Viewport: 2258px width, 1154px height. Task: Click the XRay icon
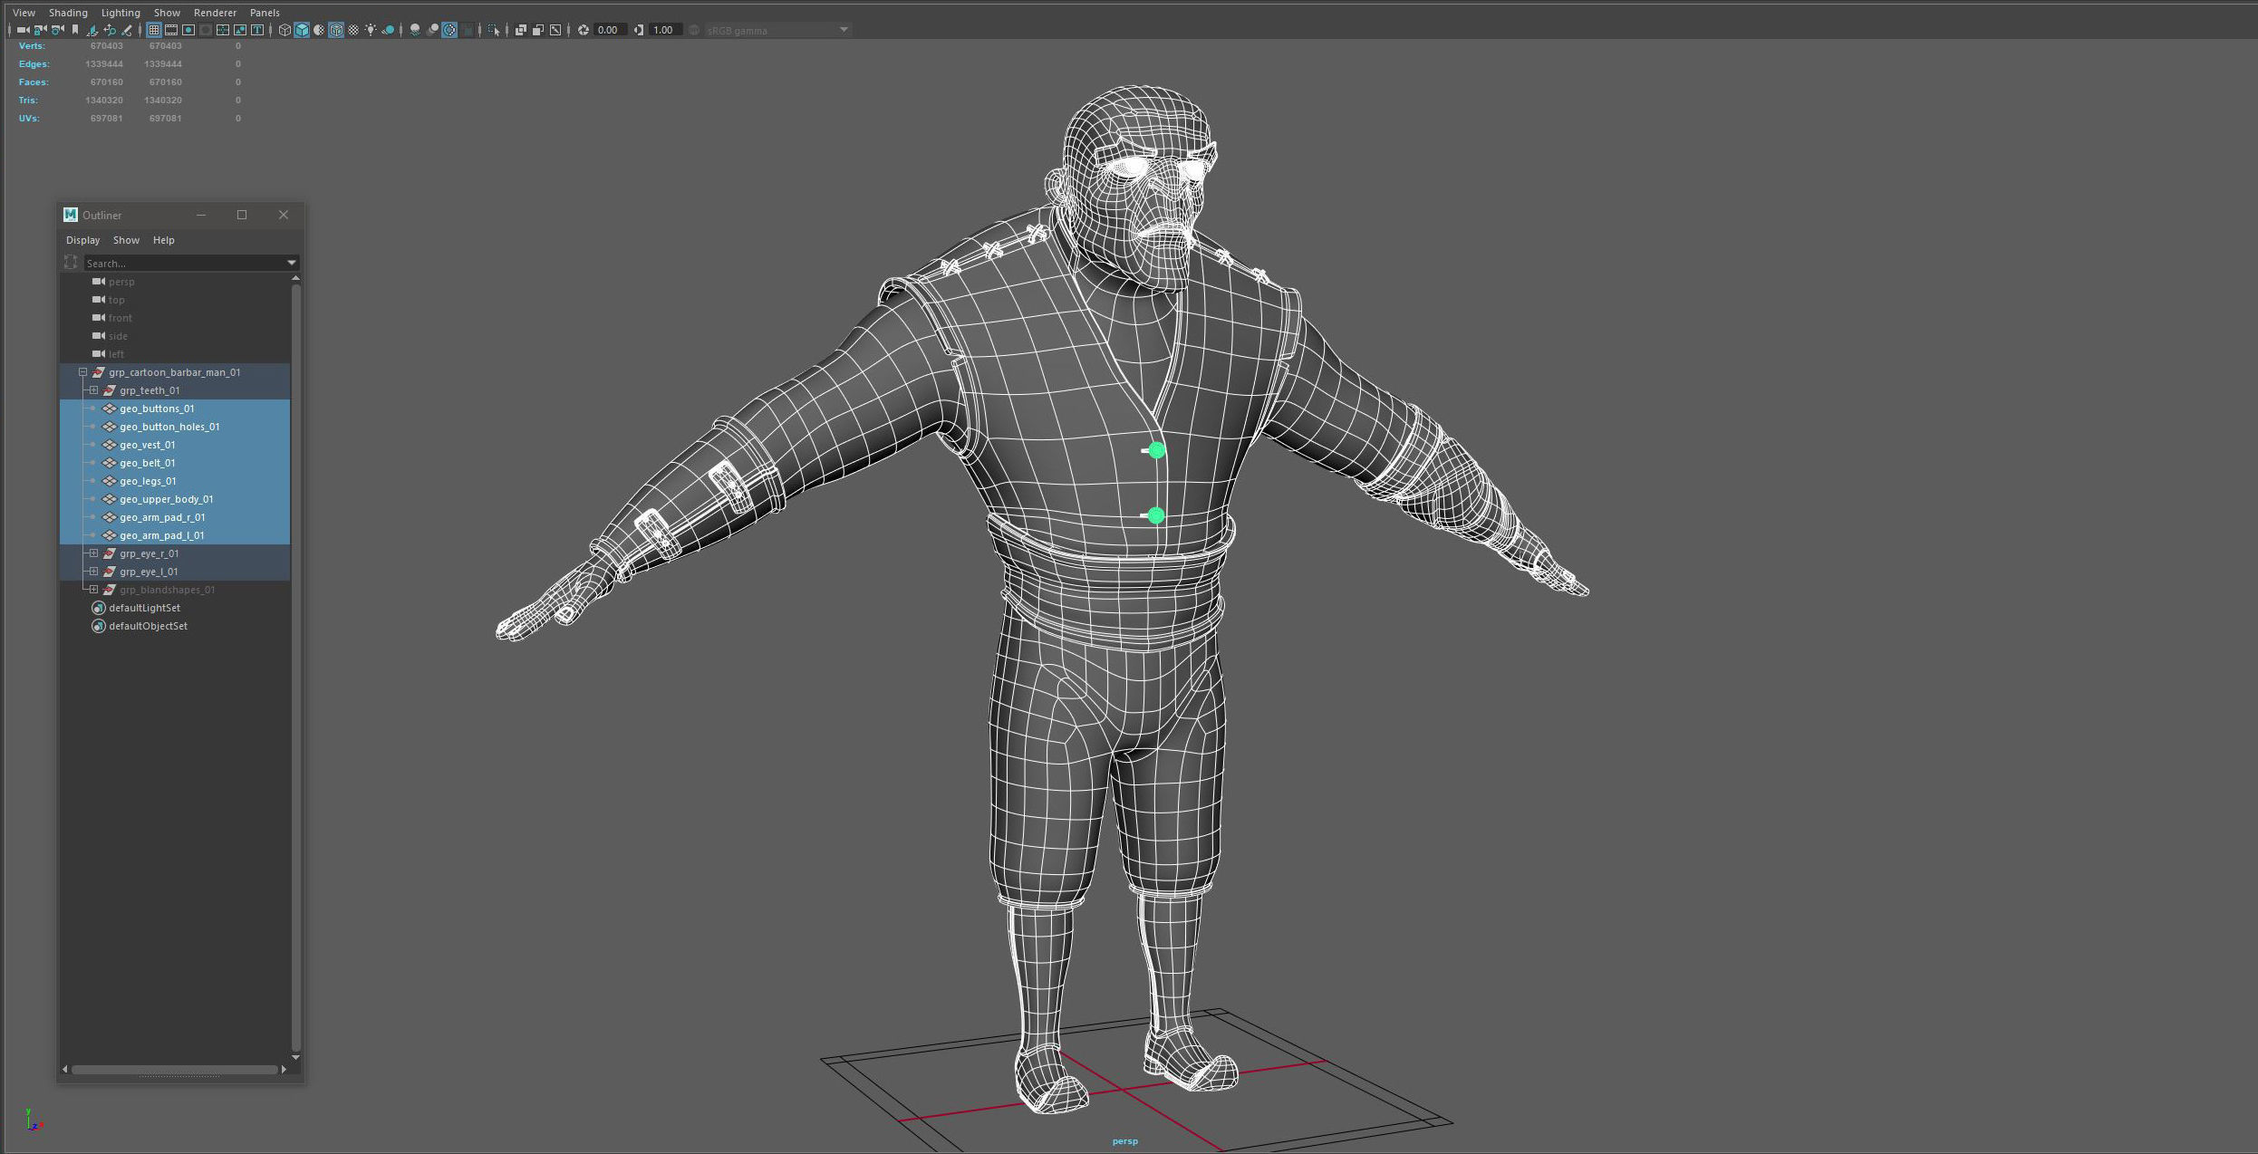point(521,30)
